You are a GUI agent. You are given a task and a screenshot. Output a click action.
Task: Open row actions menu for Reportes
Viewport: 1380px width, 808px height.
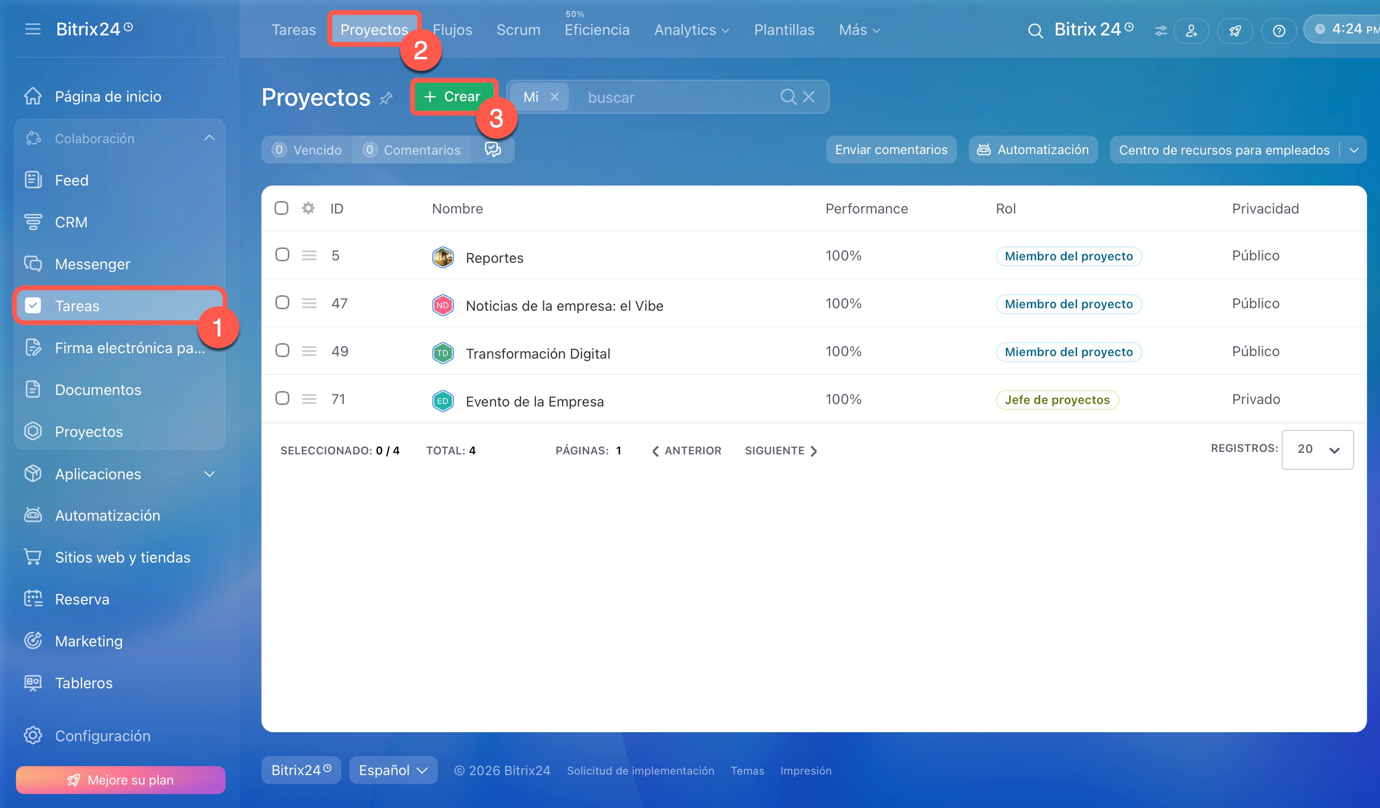coord(309,255)
